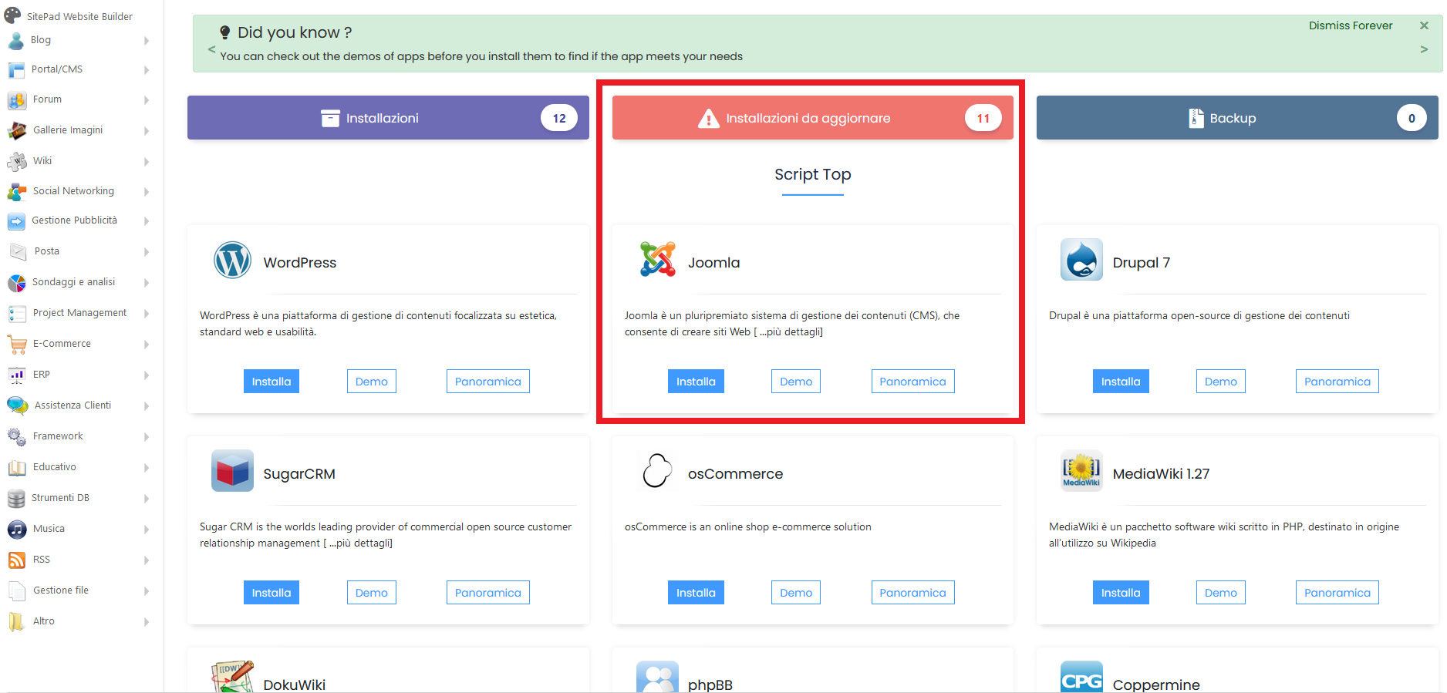The width and height of the screenshot is (1447, 693).
Task: Expand the Blog category arrow
Action: pyautogui.click(x=147, y=41)
